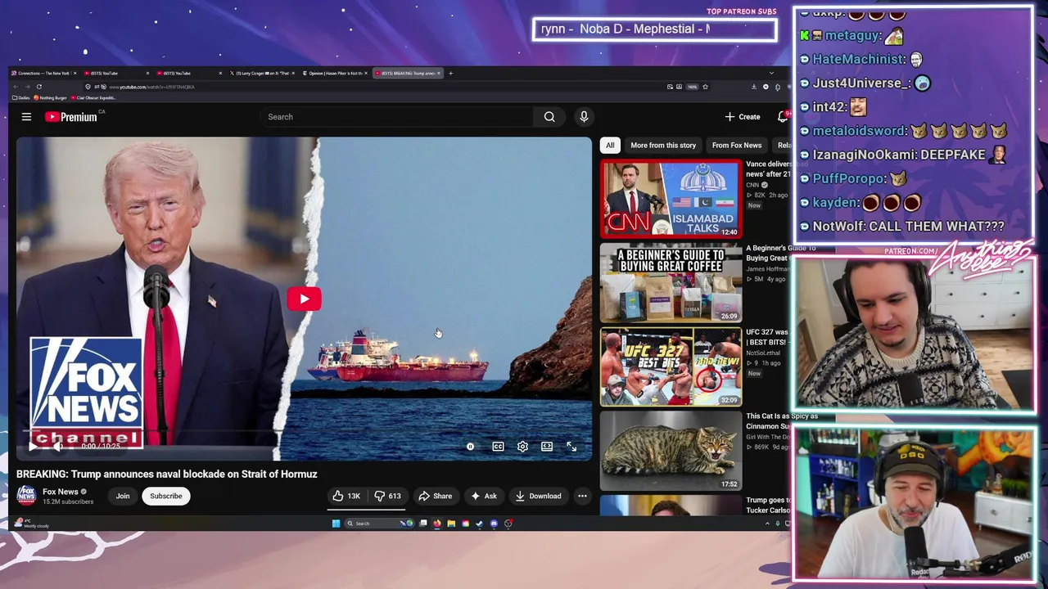This screenshot has width=1048, height=589.
Task: Open Fox News channel avatar
Action: (x=26, y=496)
